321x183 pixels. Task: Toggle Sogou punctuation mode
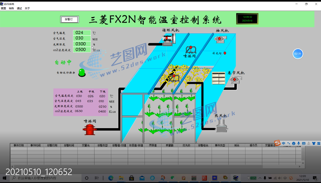point(289,143)
